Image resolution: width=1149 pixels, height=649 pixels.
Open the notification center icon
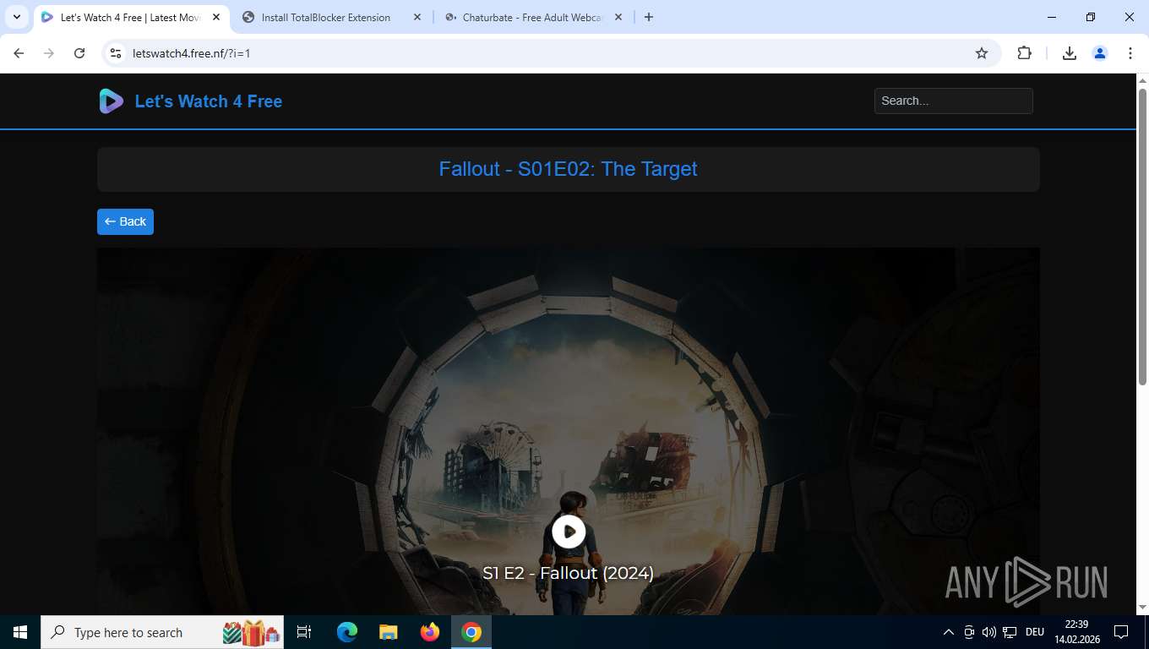pos(1121,632)
